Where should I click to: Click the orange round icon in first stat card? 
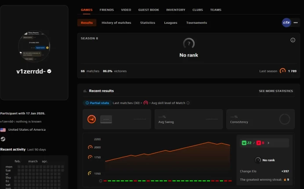(x=91, y=119)
